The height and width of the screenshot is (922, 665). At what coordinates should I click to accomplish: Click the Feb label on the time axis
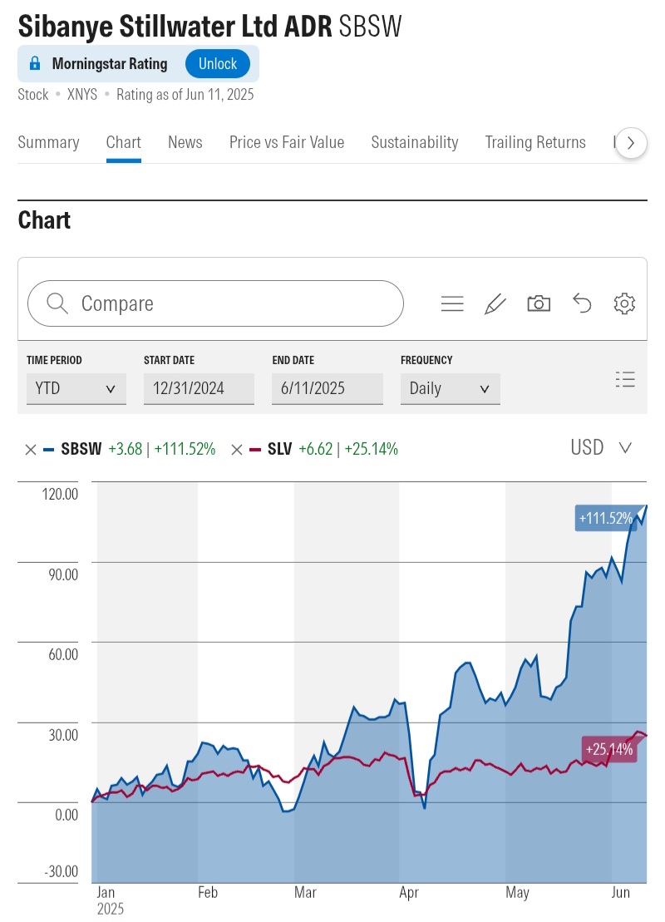click(x=208, y=893)
